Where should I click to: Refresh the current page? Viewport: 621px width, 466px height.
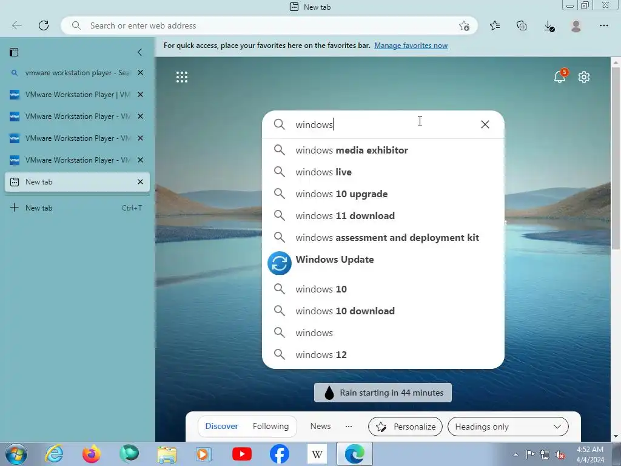(44, 25)
